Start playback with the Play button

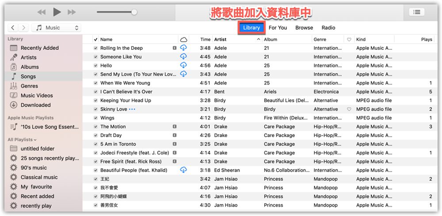pos(57,12)
